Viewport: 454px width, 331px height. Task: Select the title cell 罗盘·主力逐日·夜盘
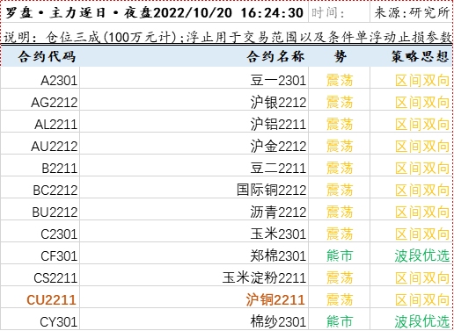coord(155,13)
